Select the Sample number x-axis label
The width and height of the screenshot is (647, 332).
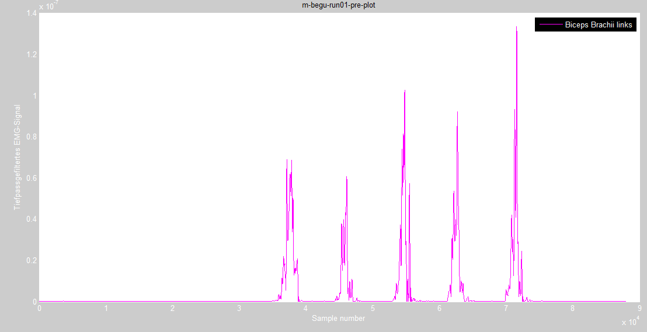(338, 318)
